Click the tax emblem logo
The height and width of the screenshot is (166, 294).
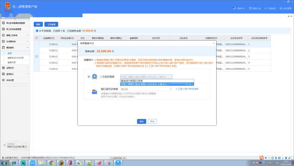(x=8, y=7)
